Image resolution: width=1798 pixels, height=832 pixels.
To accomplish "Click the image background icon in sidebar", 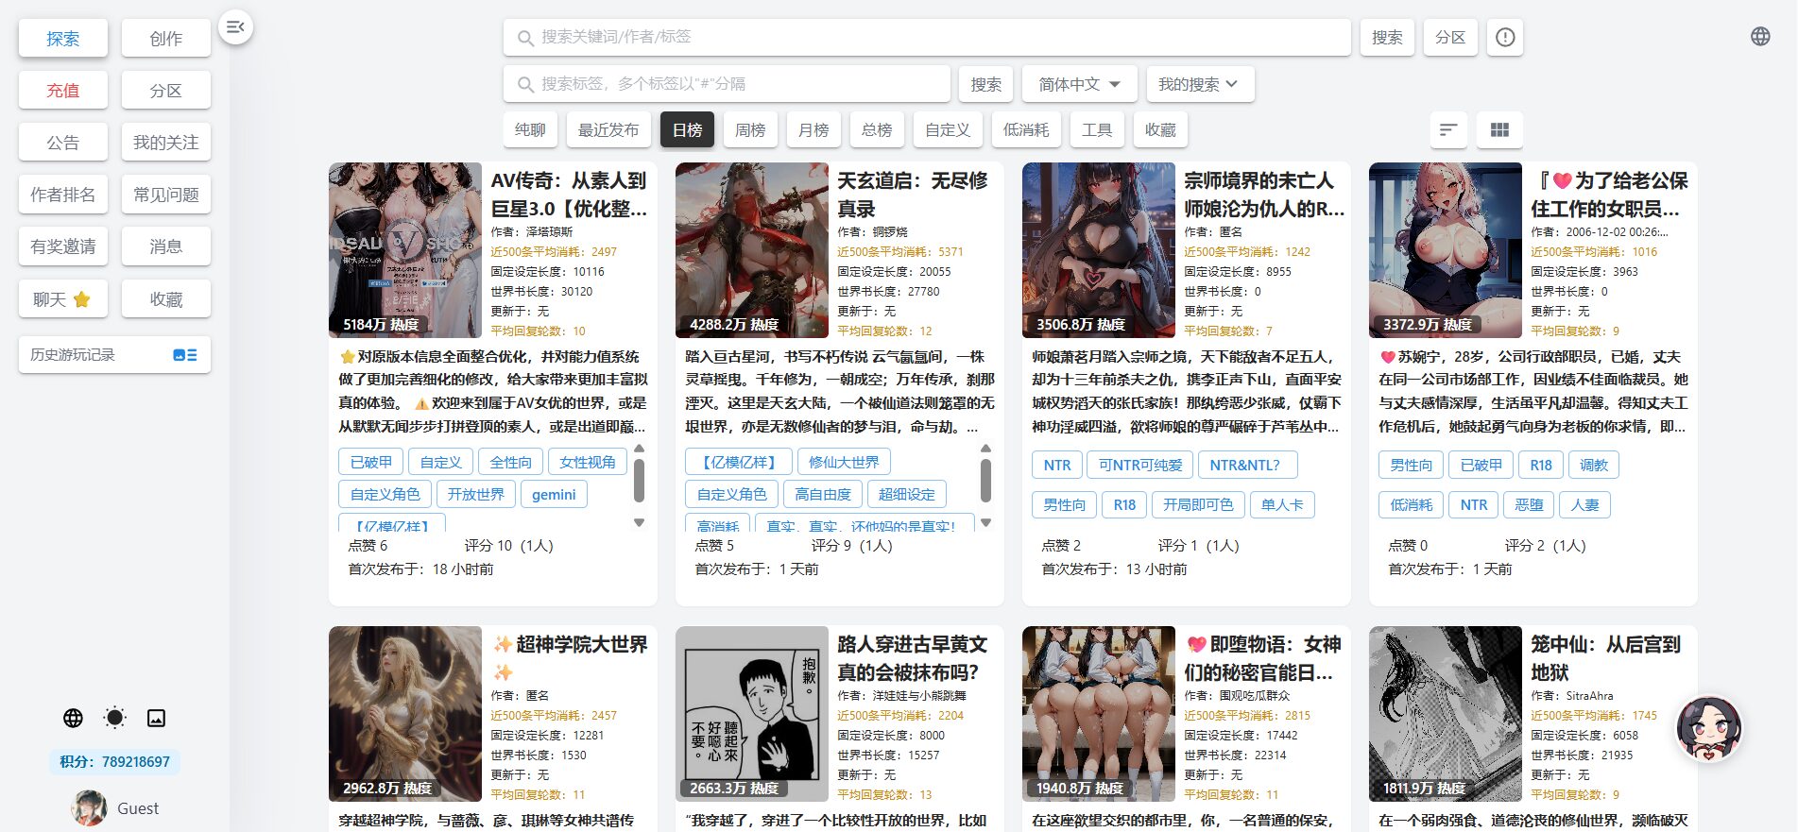I will pyautogui.click(x=156, y=718).
